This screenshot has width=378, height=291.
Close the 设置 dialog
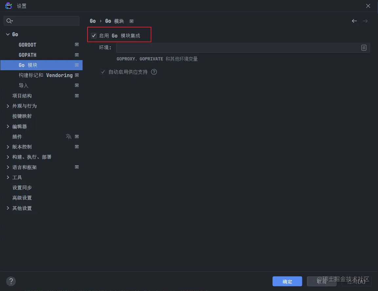(x=368, y=6)
